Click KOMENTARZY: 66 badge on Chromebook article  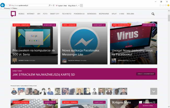click(49, 25)
